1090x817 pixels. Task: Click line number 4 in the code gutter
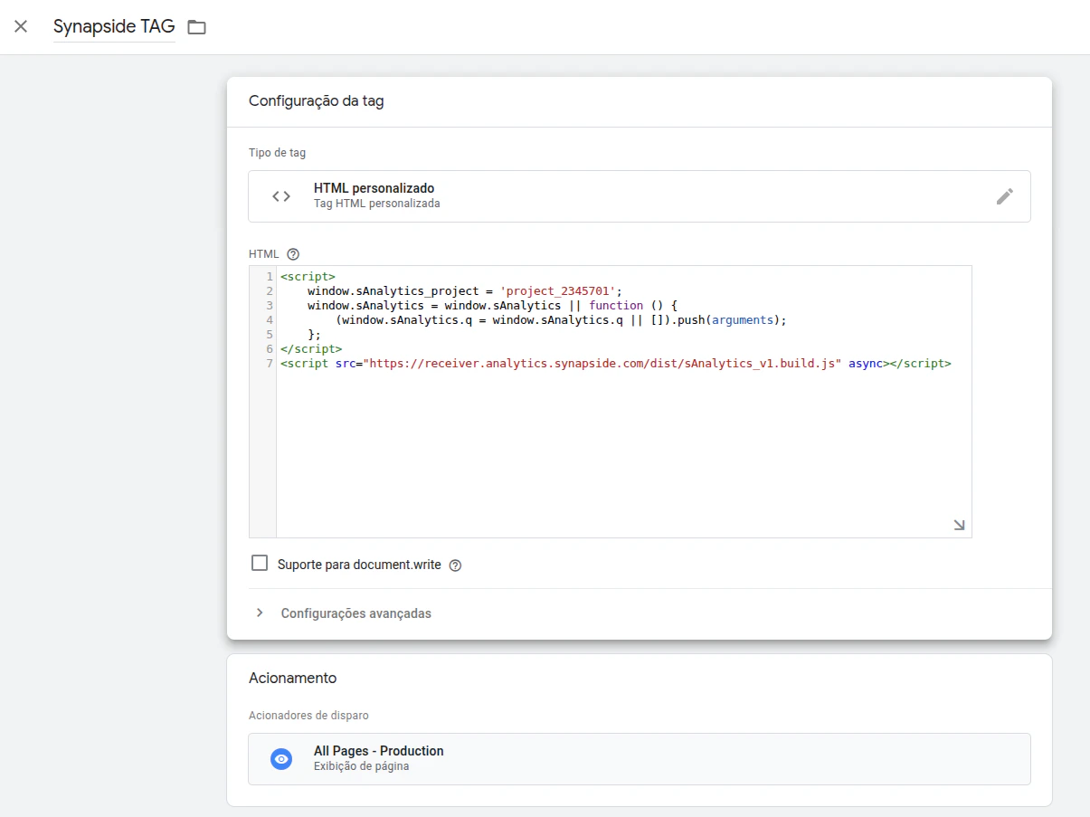270,320
